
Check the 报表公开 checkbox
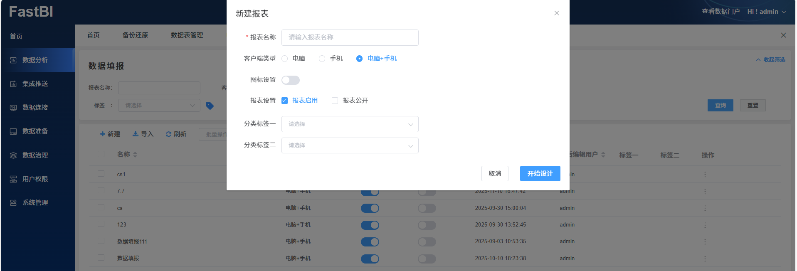click(335, 101)
